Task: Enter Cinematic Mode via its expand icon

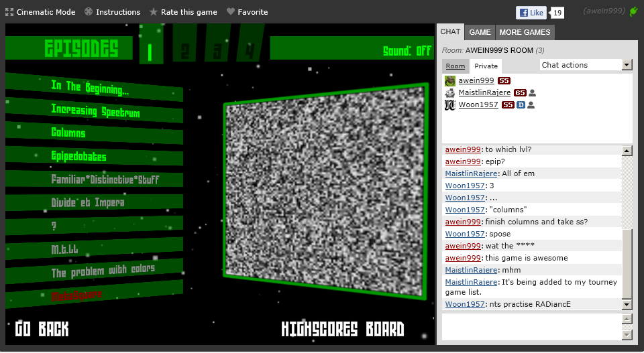Action: point(9,12)
